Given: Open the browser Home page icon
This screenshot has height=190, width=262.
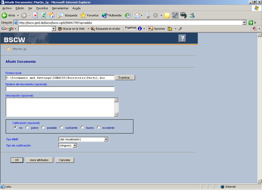Looking at the screenshot, I should click(x=52, y=15).
